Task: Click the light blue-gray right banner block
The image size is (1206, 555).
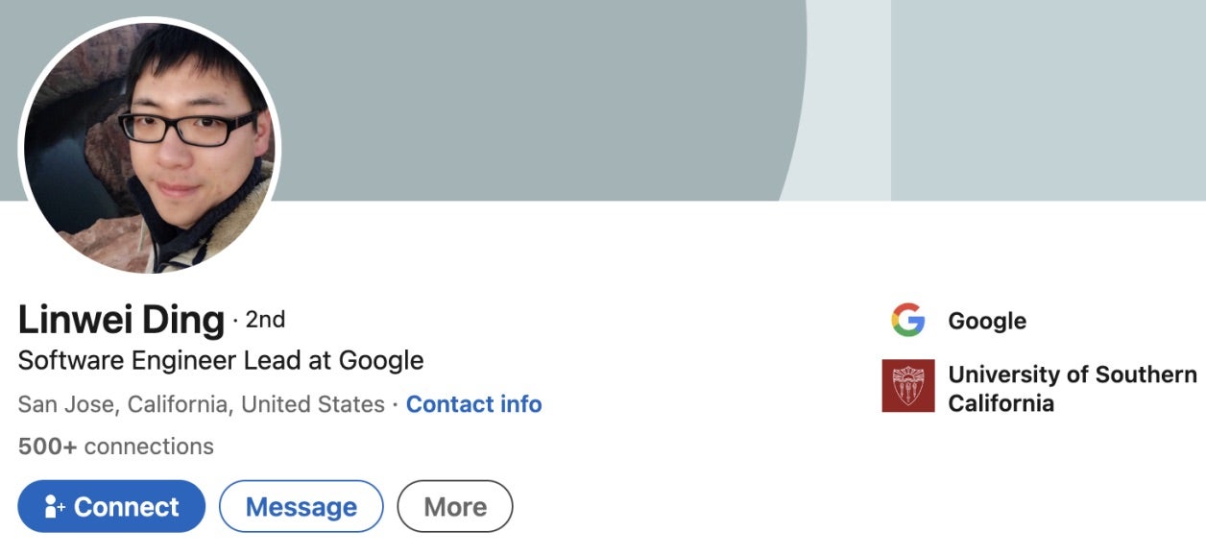Action: pos(1047,96)
